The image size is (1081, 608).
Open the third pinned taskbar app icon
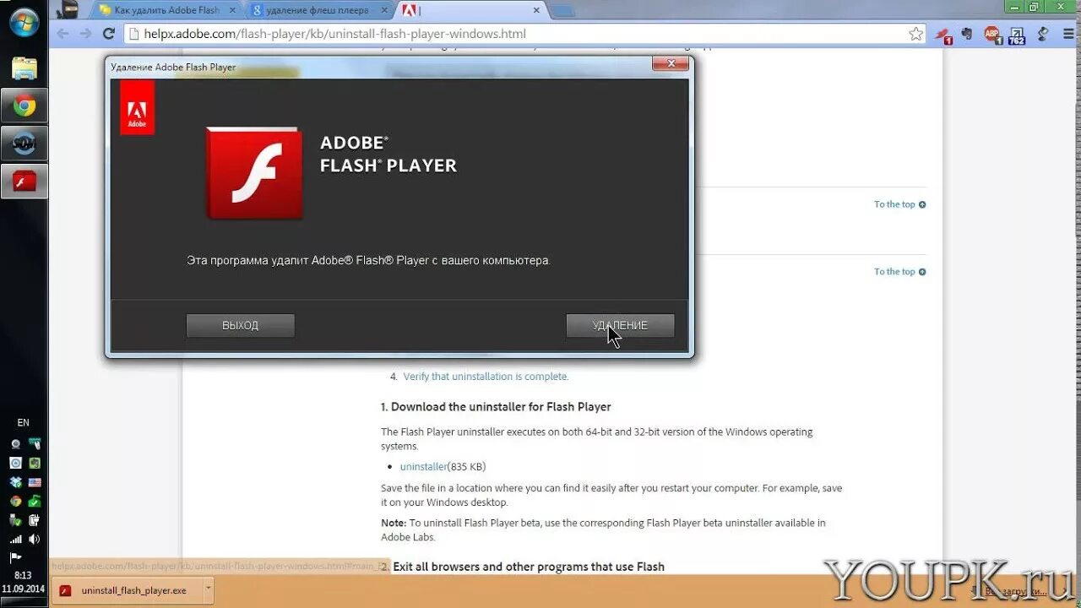(x=24, y=144)
